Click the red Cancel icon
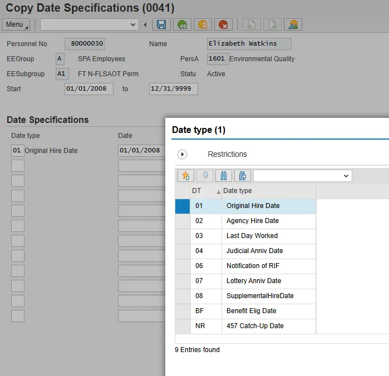389x376 pixels. pos(224,24)
